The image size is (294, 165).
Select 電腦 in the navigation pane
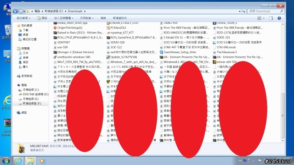pyautogui.click(x=22, y=85)
